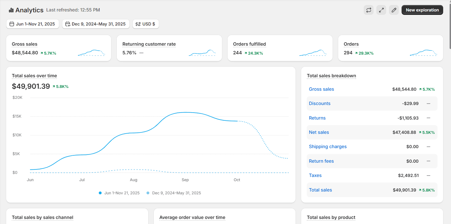The height and width of the screenshot is (224, 451).
Task: Click the Gross sales sparkline chart
Action: click(91, 53)
